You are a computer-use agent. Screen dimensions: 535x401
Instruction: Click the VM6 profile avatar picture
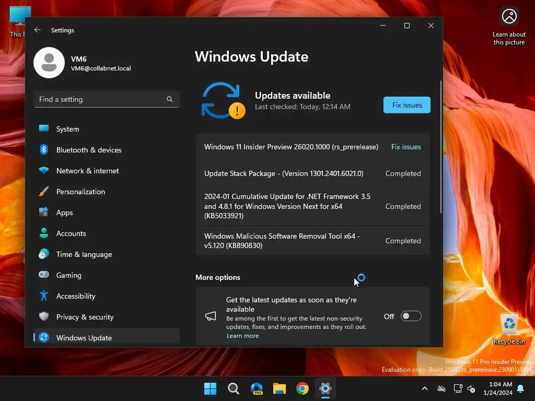coord(49,63)
